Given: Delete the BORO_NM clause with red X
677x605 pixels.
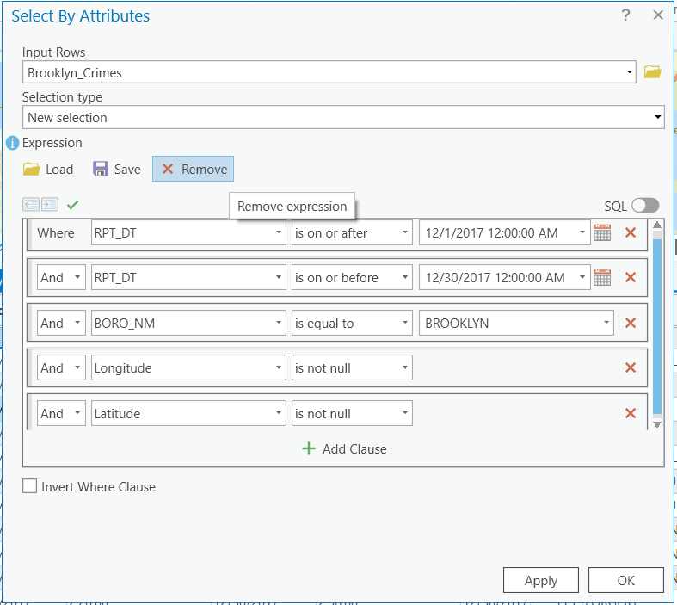Looking at the screenshot, I should coord(630,323).
